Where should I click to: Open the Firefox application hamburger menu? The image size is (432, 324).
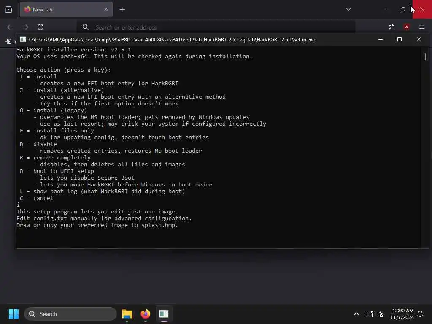click(x=421, y=27)
